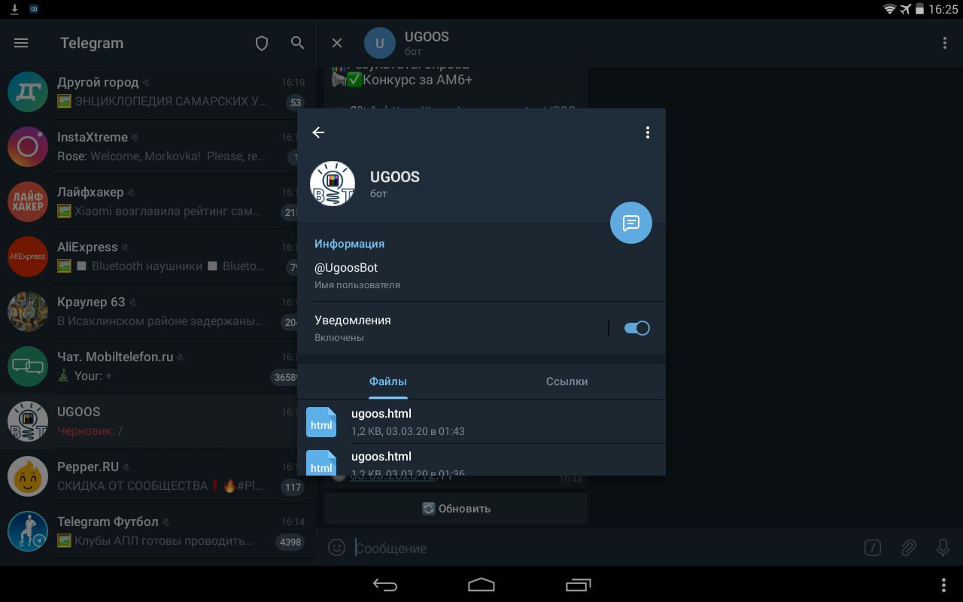
Task: Open Android recent apps button
Action: pos(578,585)
